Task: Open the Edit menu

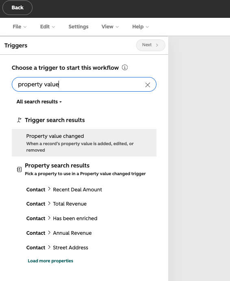Action: 48,27
